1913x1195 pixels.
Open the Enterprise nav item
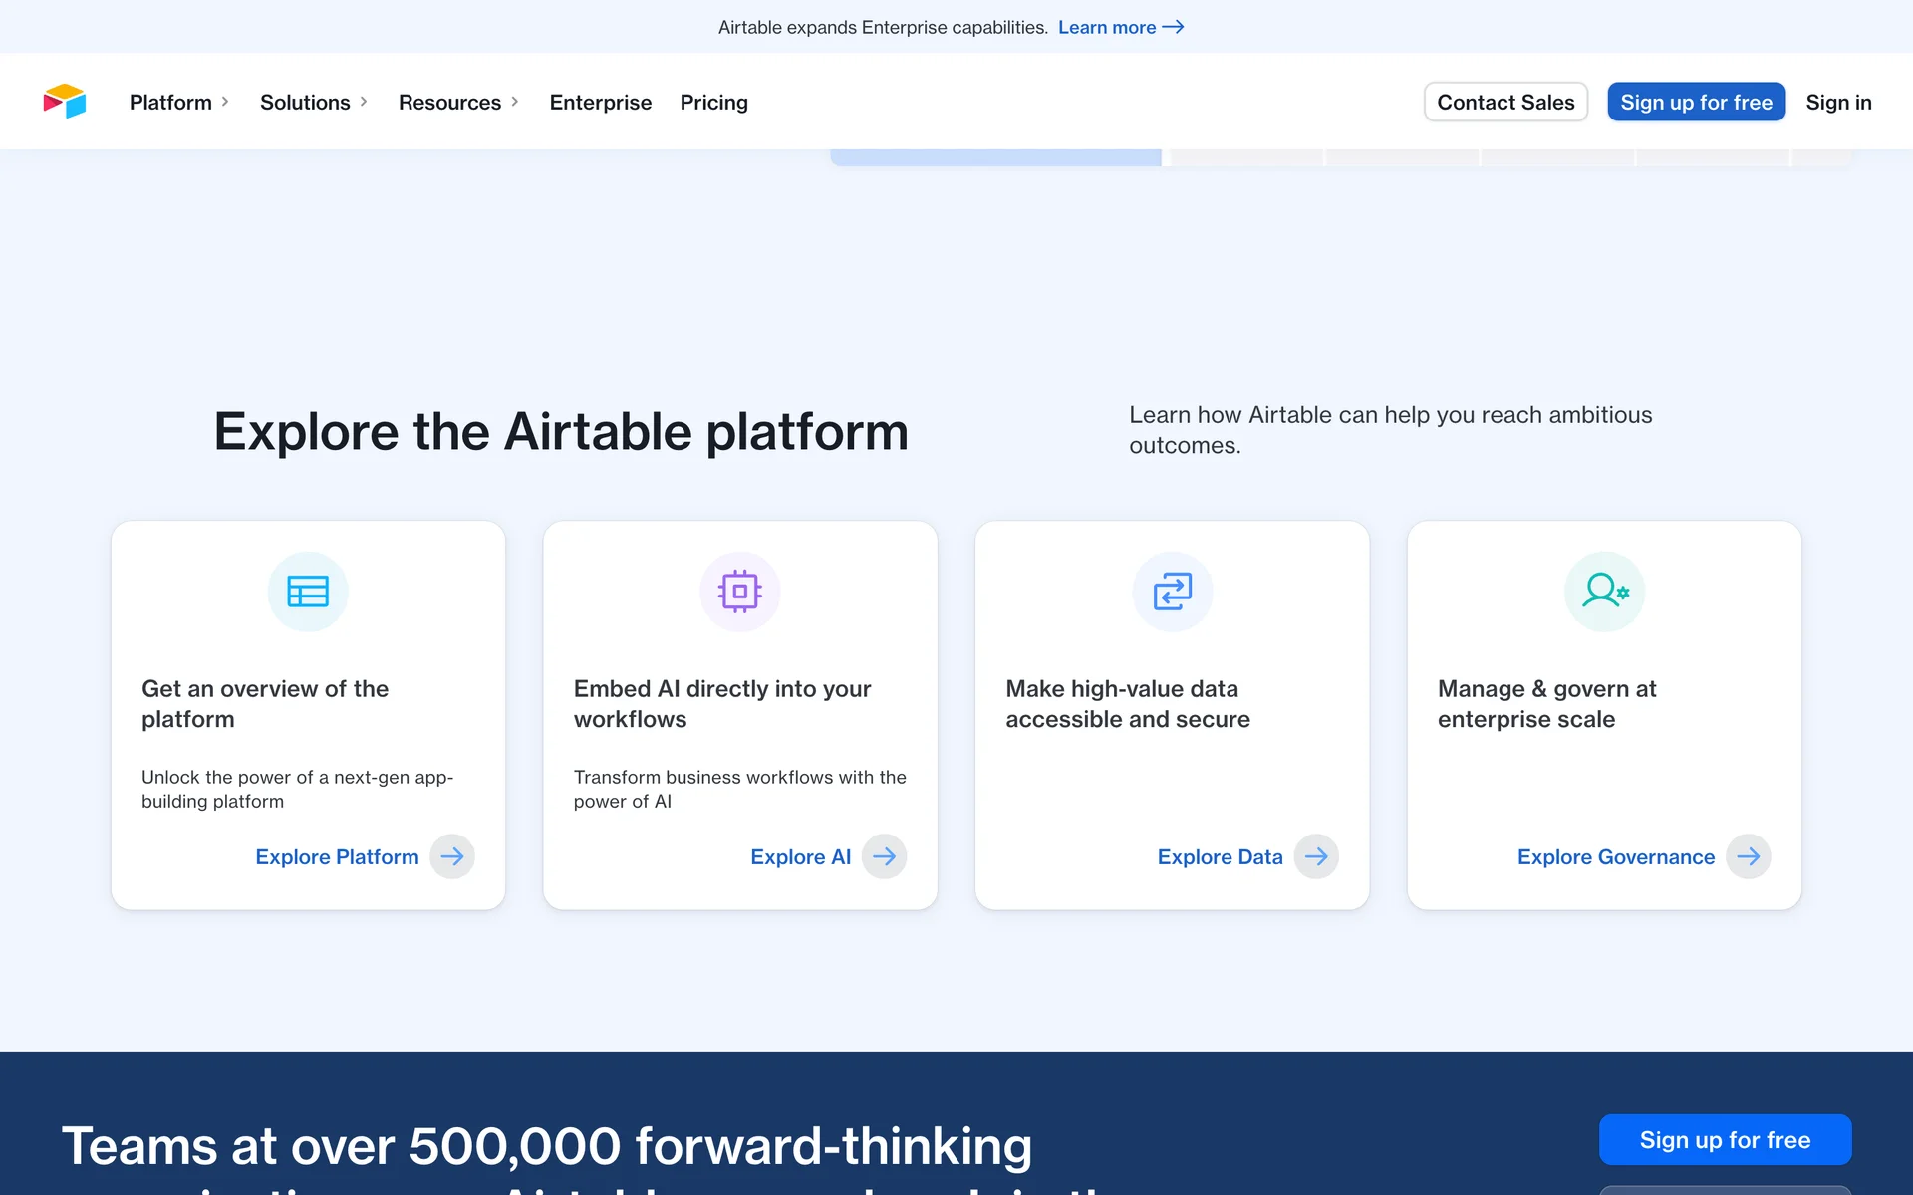(x=600, y=102)
